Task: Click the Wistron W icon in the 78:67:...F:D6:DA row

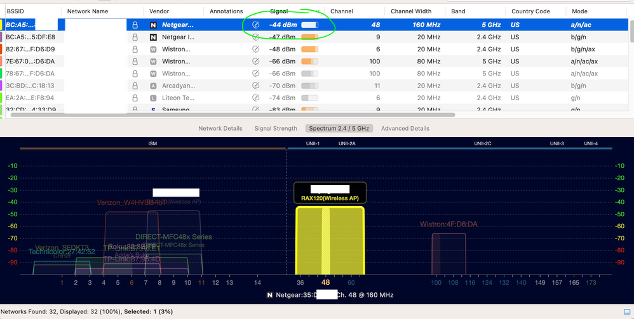Action: point(153,74)
